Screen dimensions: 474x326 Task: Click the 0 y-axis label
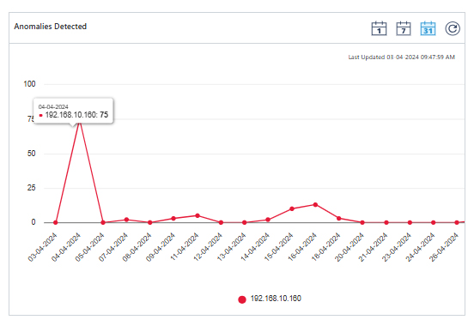tap(33, 222)
